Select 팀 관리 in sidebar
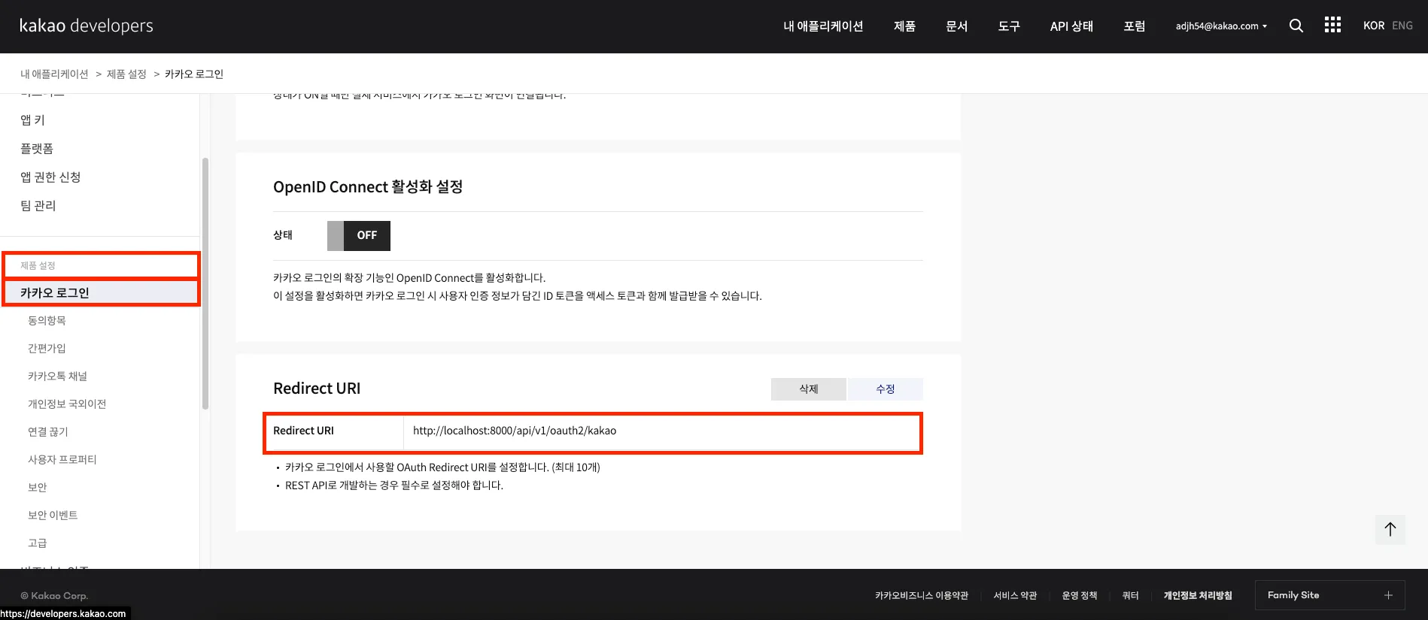This screenshot has height=620, width=1428. pos(38,205)
